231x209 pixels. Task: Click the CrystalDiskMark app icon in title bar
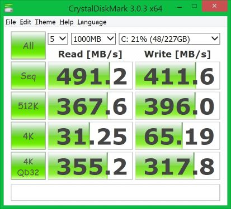click(8, 8)
